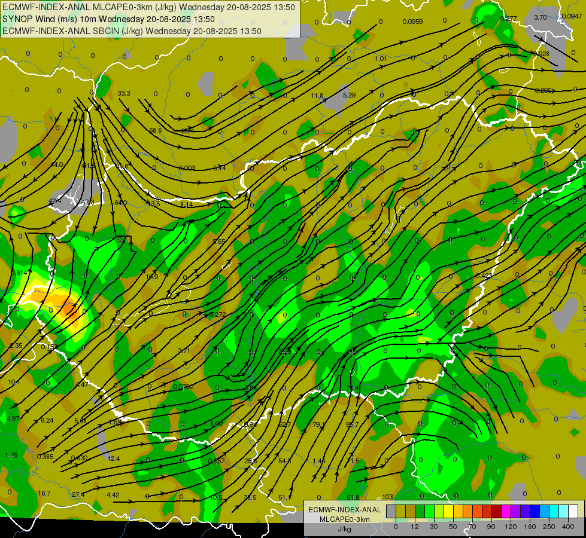Click the map value 0.272
This screenshot has height=538, width=586.
pyautogui.click(x=217, y=315)
